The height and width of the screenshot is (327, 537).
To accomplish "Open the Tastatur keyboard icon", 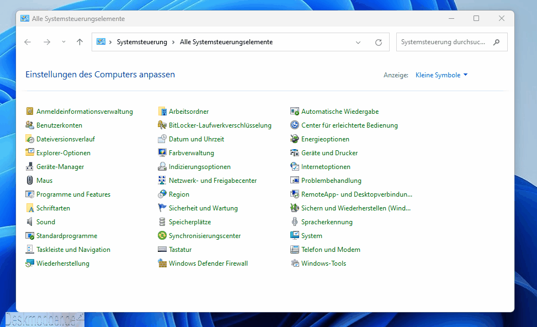I will tap(162, 249).
